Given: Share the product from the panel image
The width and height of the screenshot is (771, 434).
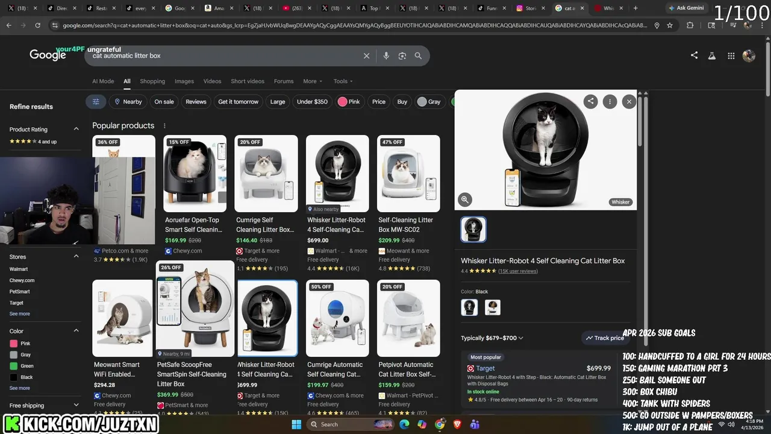Looking at the screenshot, I should click(x=590, y=101).
